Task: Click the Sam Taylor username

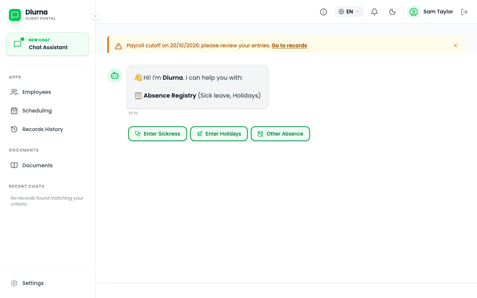Action: [438, 12]
